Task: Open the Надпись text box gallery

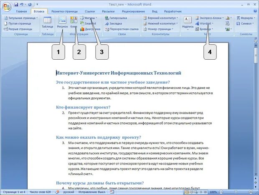Action: (x=188, y=23)
